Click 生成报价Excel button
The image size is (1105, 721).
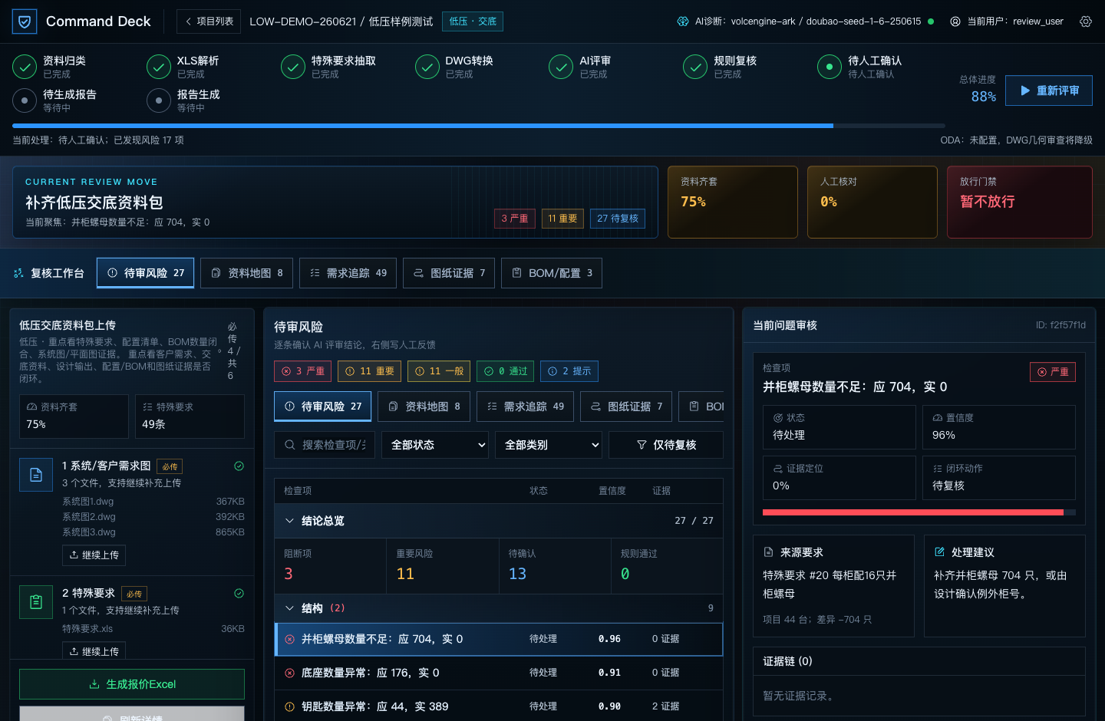click(132, 684)
